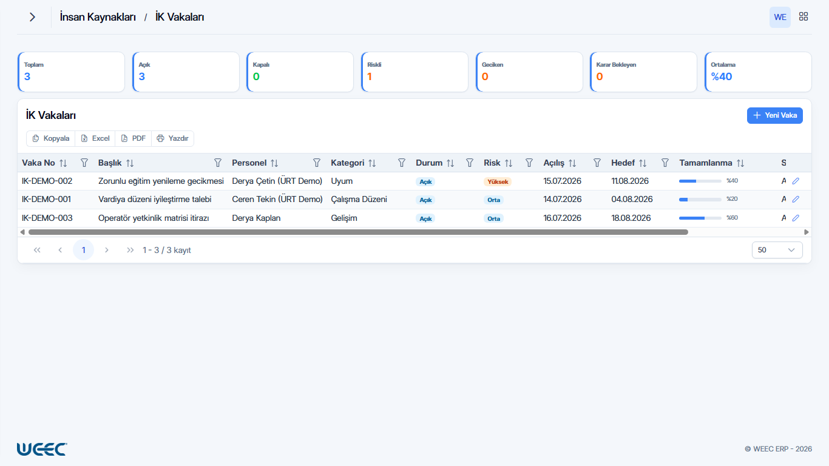Sort by the Açılış column

coord(572,163)
